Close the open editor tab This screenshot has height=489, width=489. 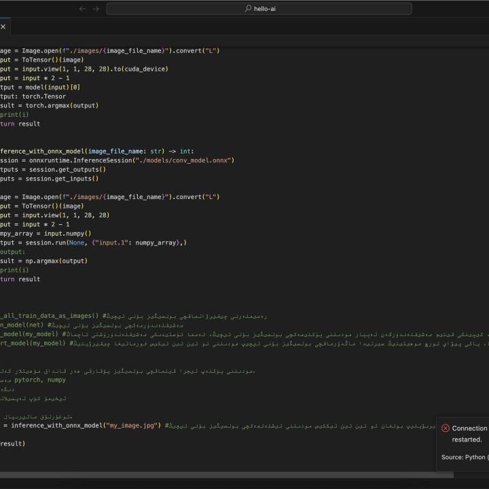[x=3, y=26]
